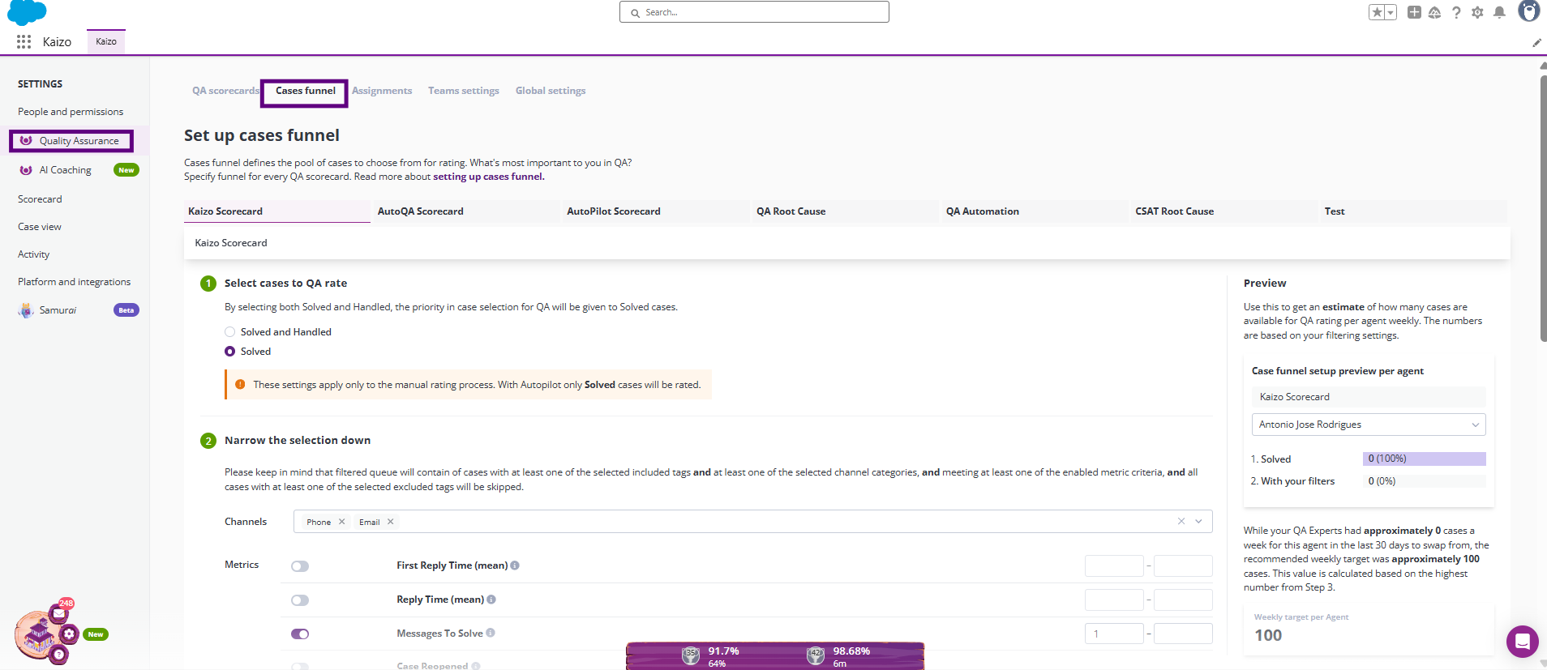Open Global Actions plus icon
The width and height of the screenshot is (1547, 670).
point(1414,12)
